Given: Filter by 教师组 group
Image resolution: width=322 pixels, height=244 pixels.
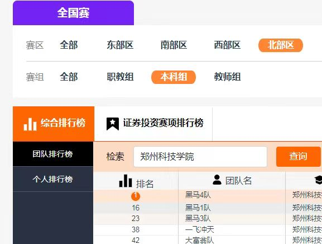Looking at the screenshot, I should tap(227, 77).
